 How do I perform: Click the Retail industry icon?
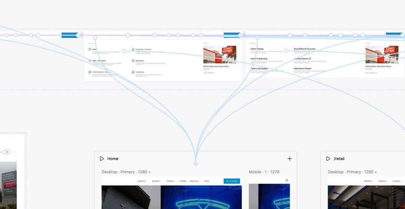90,49
